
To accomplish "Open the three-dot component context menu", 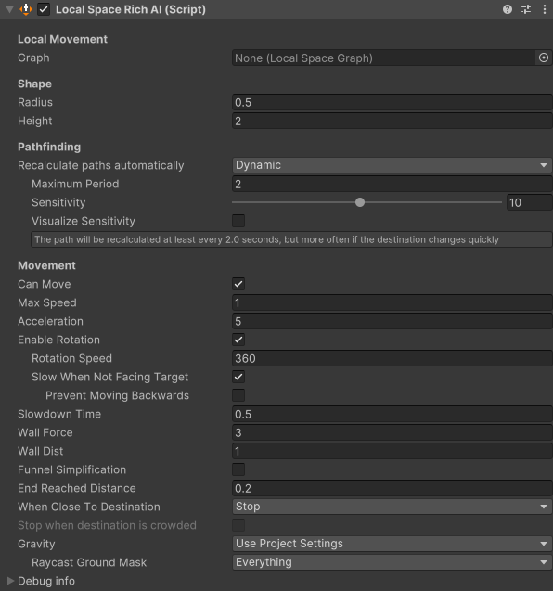I will point(545,9).
